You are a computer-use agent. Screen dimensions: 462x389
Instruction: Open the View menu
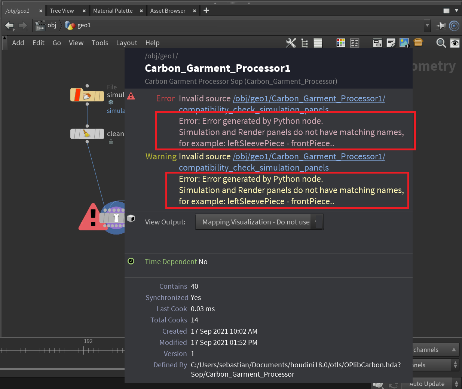pos(76,43)
